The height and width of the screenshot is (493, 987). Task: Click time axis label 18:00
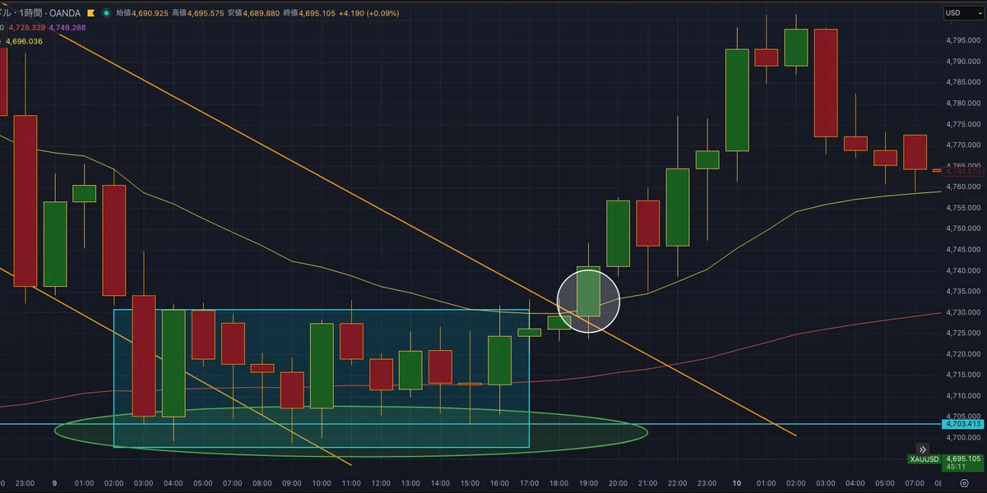click(558, 483)
